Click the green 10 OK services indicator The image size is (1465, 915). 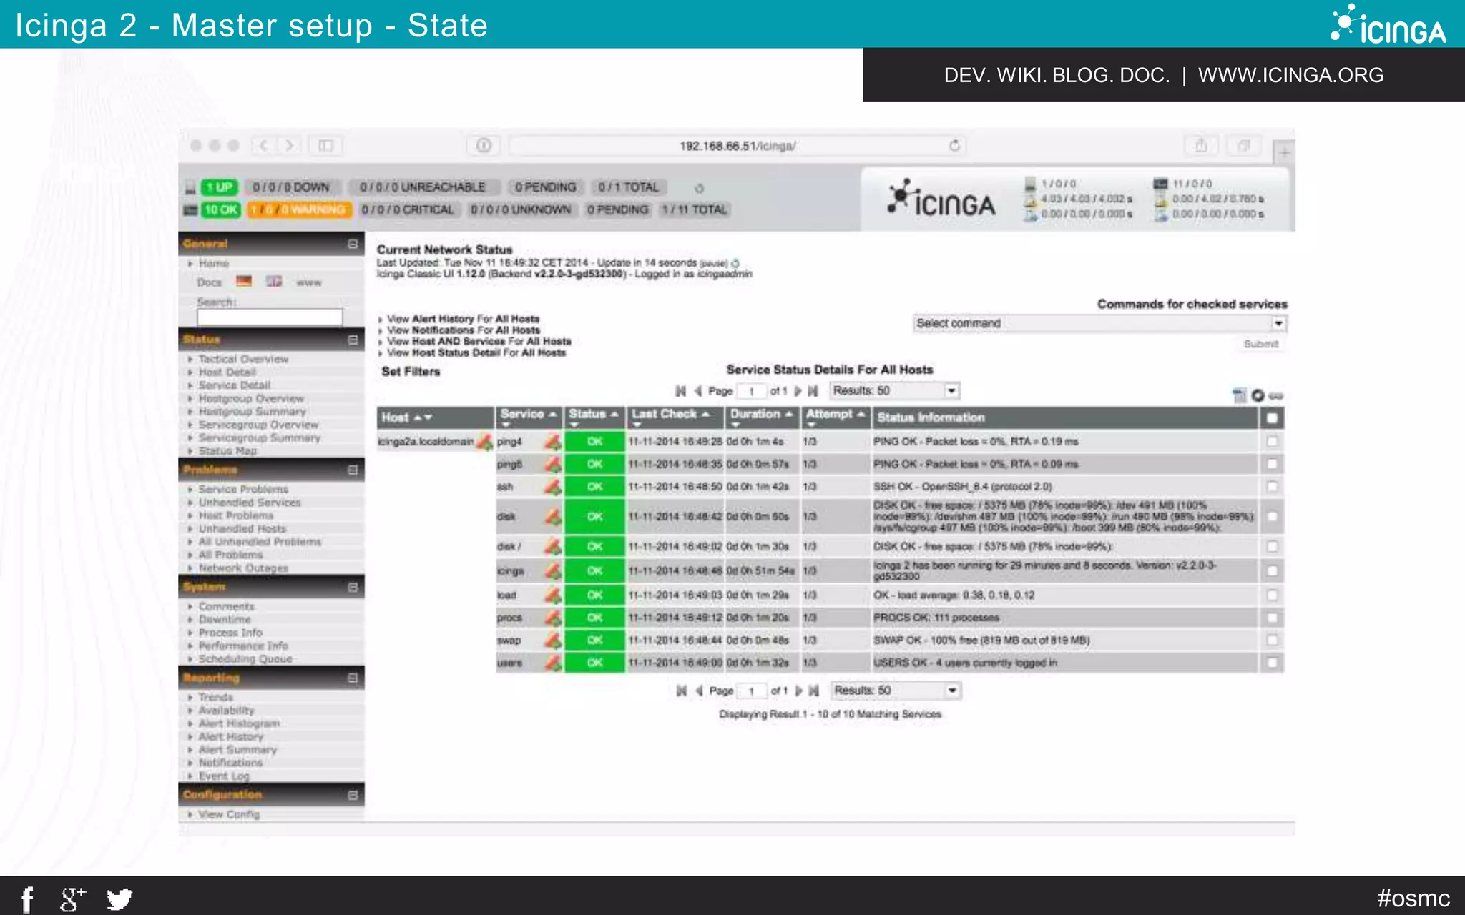(x=220, y=209)
